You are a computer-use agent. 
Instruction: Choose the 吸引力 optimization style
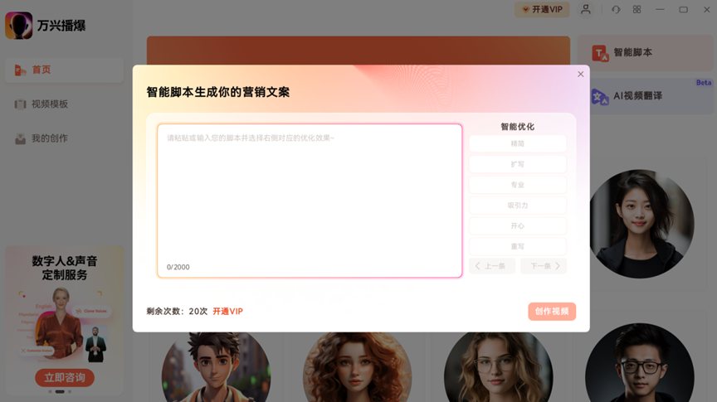518,205
